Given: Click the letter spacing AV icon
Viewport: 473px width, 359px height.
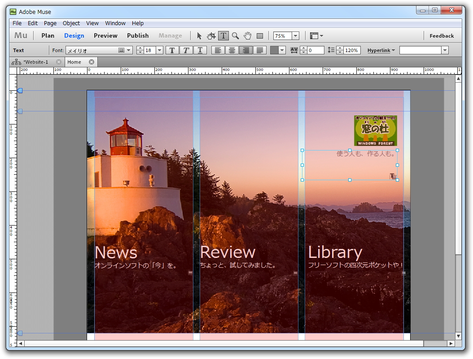Looking at the screenshot, I should pyautogui.click(x=294, y=50).
